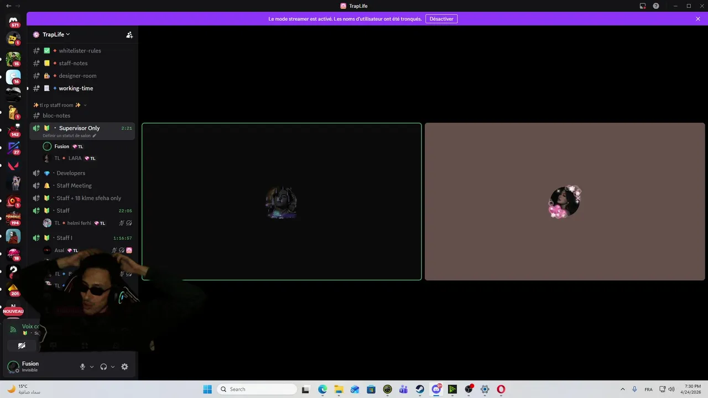Viewport: 708px width, 398px height.
Task: Open the server icon with badge 194
Action: coord(13,219)
